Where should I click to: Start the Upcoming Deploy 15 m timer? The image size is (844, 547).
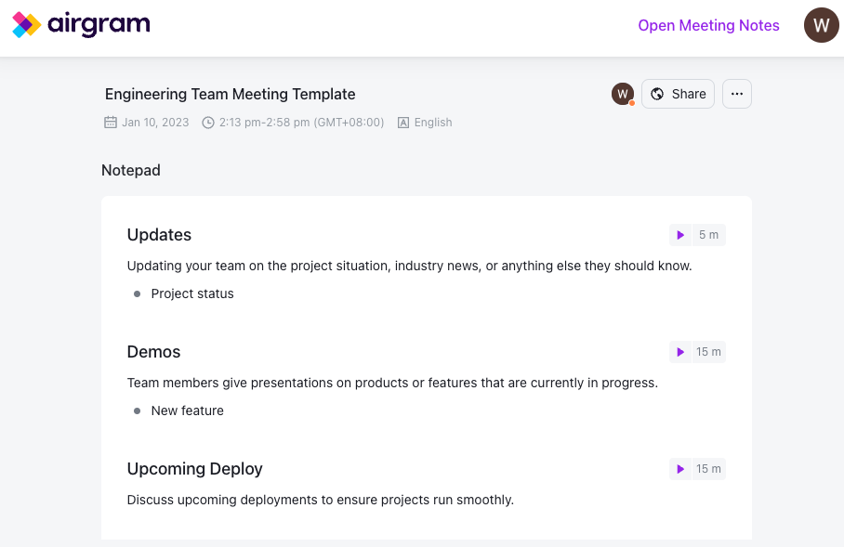coord(680,469)
